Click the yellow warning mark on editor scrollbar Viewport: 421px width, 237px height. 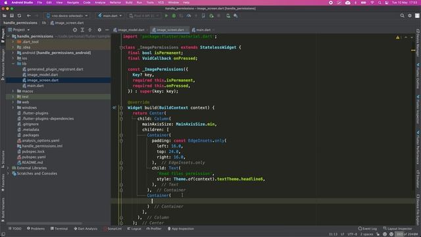(413, 50)
